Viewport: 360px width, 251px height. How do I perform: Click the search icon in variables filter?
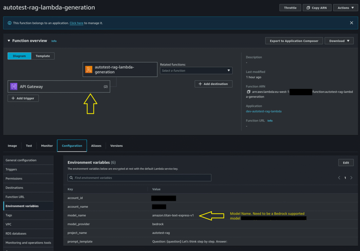(x=71, y=178)
